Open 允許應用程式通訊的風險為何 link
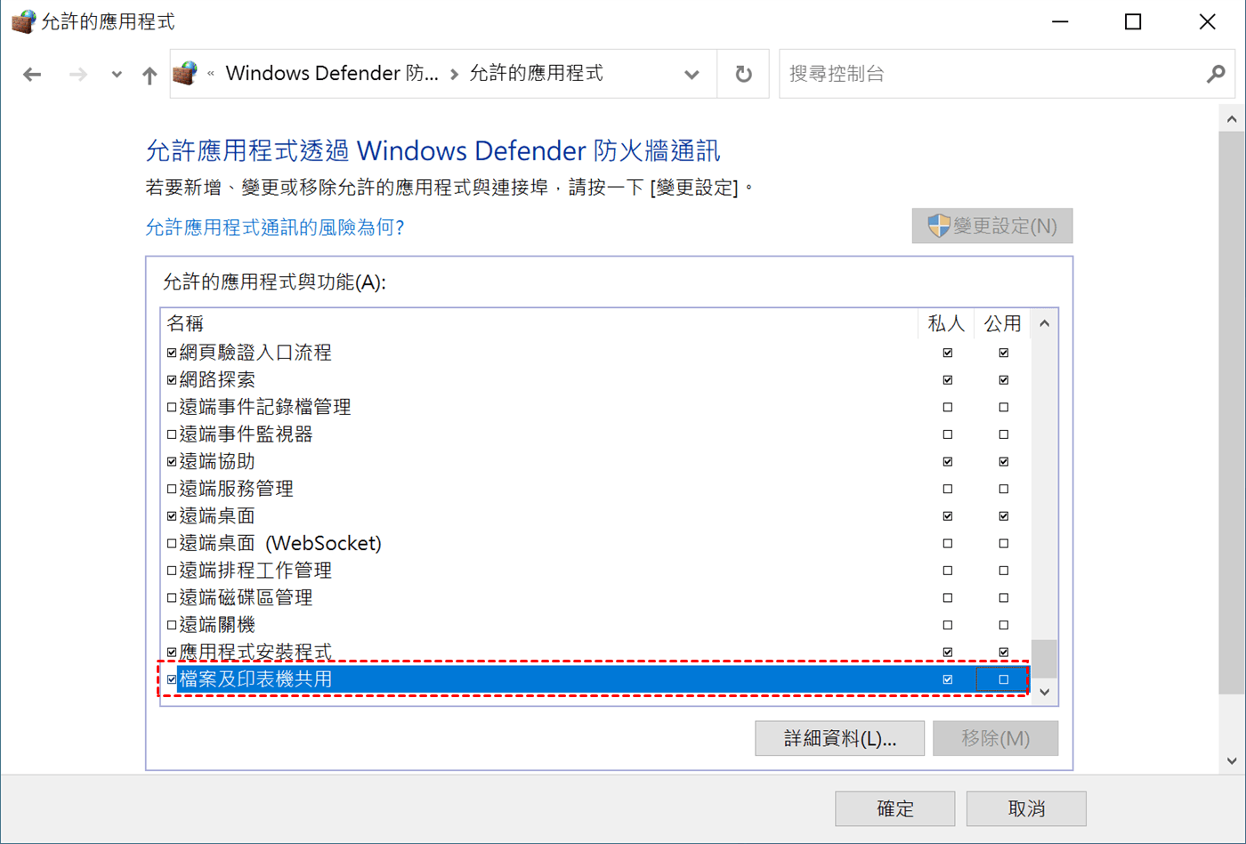1246x844 pixels. click(x=275, y=227)
